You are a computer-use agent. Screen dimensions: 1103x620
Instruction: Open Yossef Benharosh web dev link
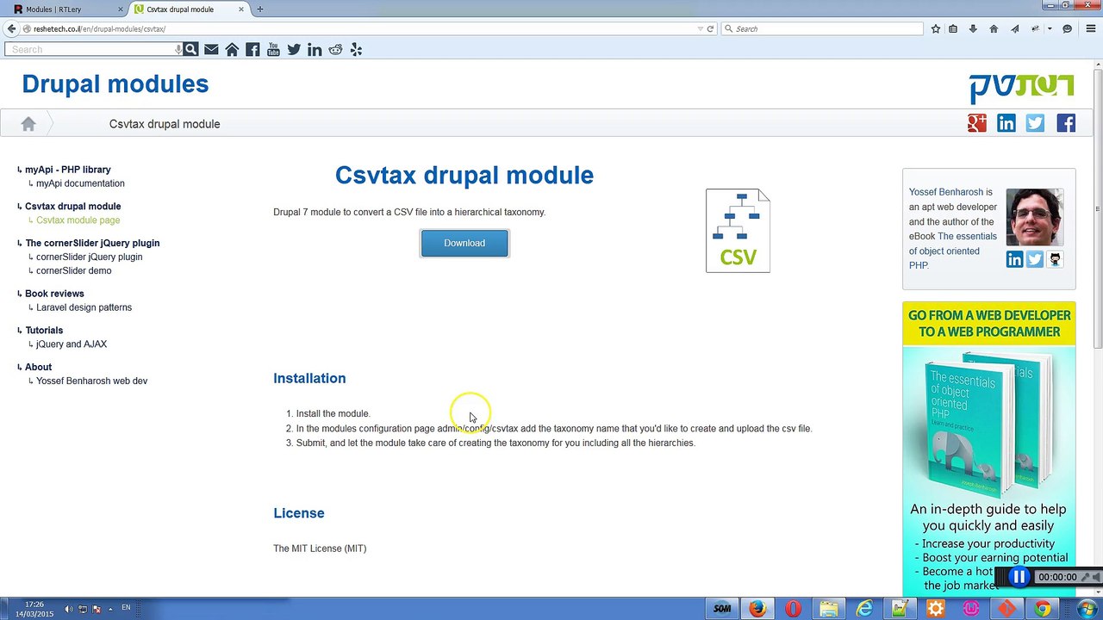[91, 381]
